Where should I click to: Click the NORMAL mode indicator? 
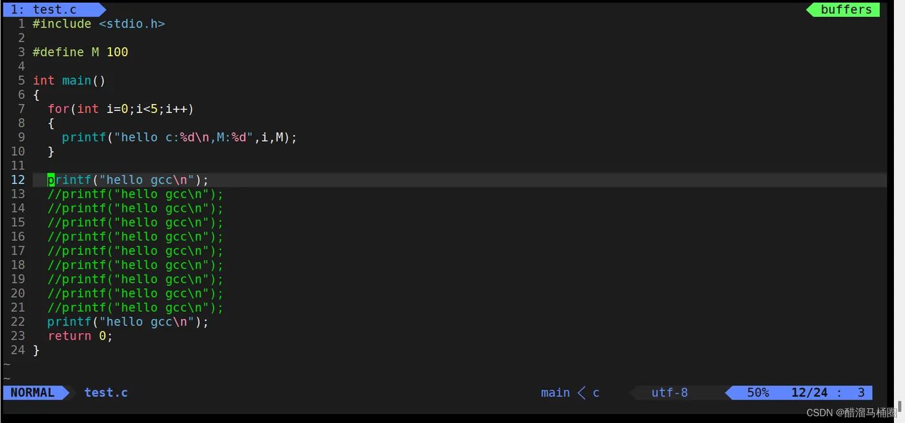33,393
